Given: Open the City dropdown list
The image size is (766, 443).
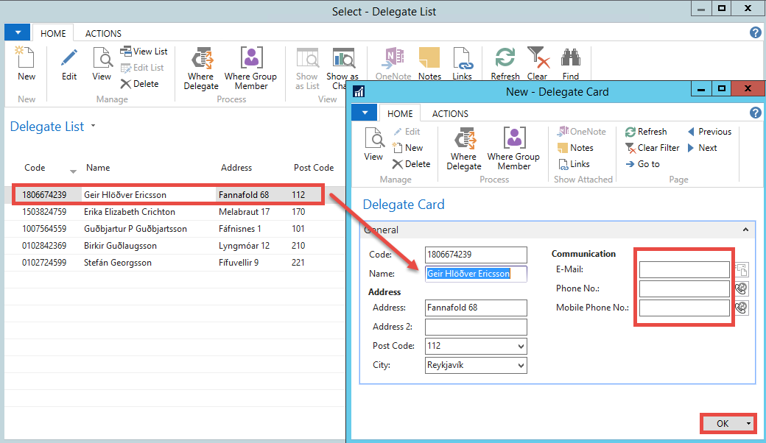Looking at the screenshot, I should [x=521, y=365].
